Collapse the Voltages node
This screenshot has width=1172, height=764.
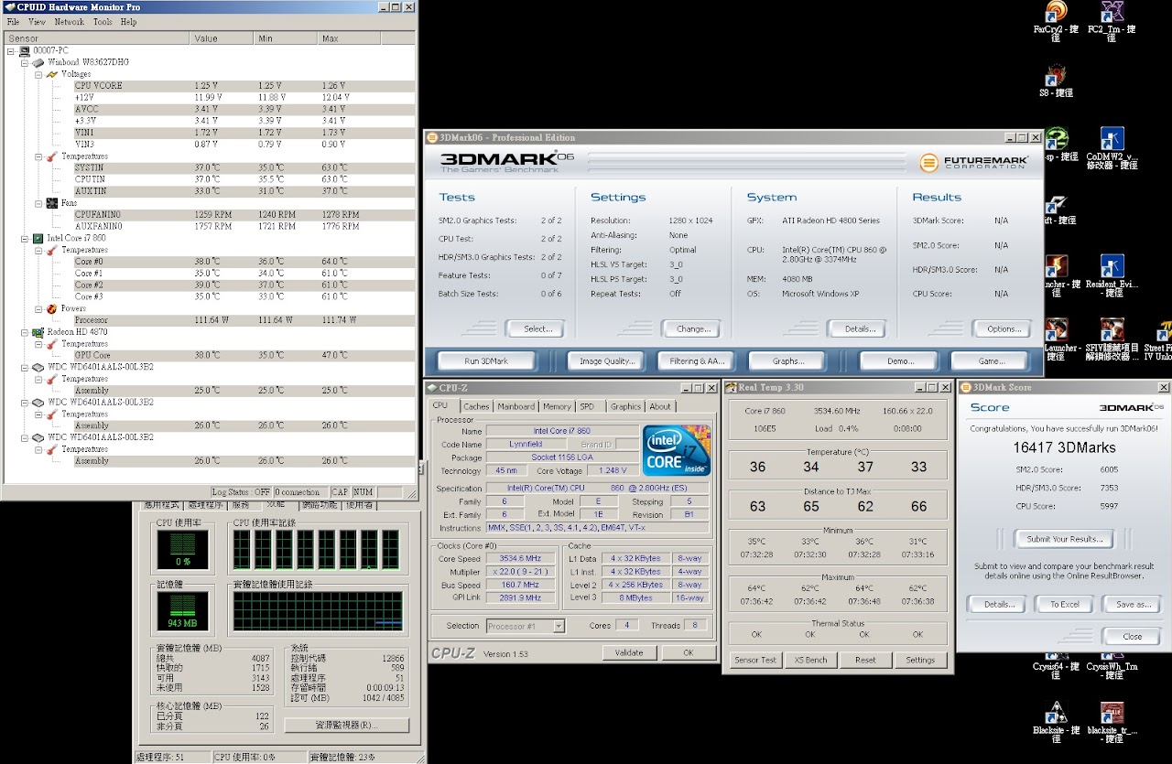(38, 75)
